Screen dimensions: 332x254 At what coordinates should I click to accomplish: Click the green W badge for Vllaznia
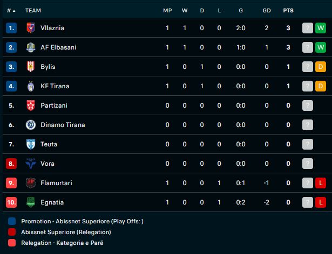click(321, 28)
